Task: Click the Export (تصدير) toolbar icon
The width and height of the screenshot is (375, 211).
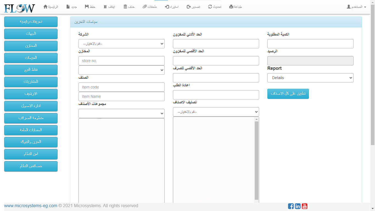Action: click(x=189, y=7)
